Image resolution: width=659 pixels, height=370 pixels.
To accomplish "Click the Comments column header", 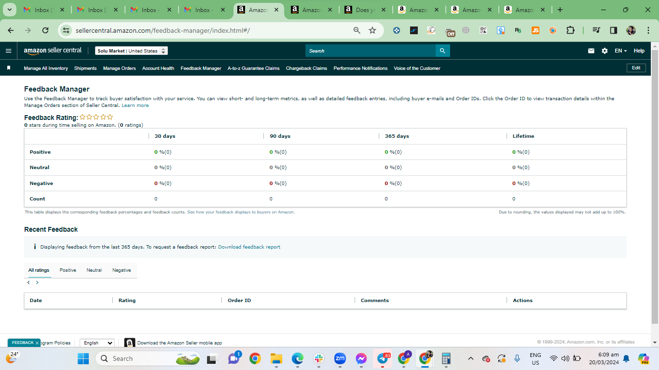I will click(x=375, y=301).
